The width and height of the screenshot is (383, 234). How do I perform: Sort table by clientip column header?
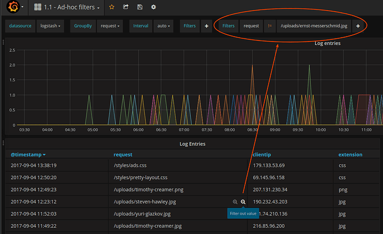262,155
